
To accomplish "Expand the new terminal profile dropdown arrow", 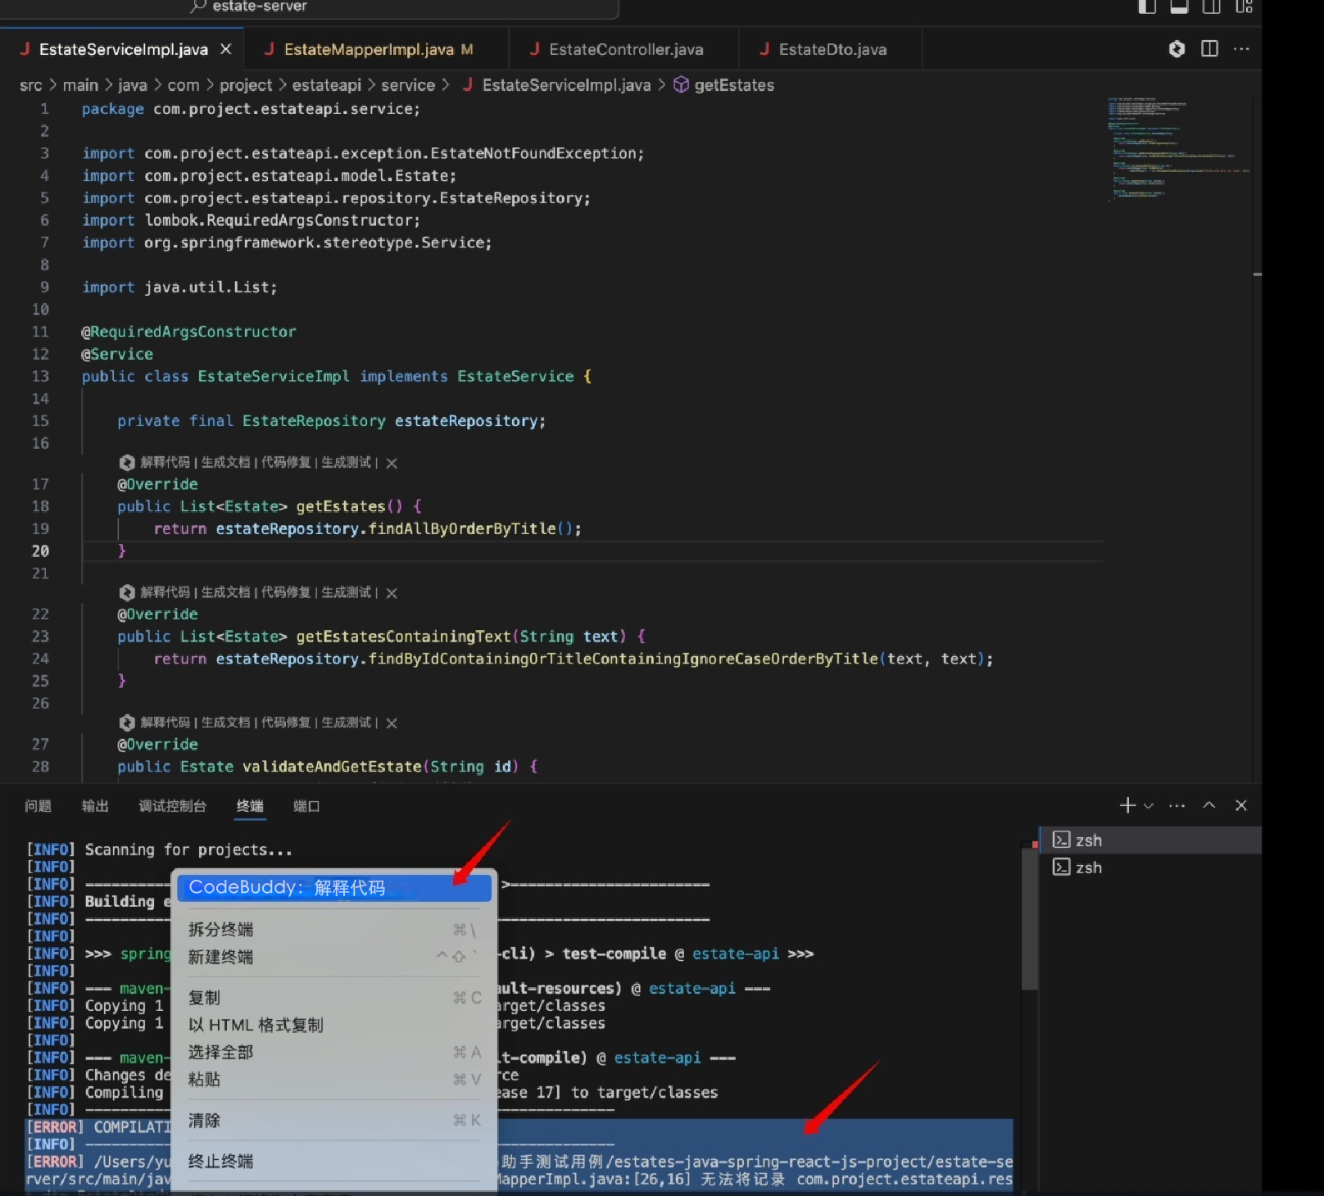I will coord(1149,806).
